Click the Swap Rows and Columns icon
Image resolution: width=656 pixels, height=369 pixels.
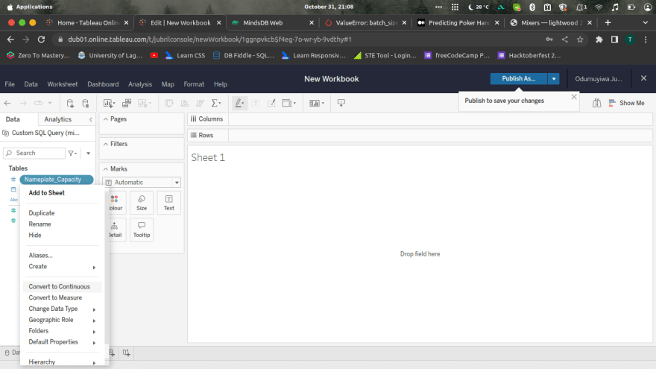tap(169, 103)
